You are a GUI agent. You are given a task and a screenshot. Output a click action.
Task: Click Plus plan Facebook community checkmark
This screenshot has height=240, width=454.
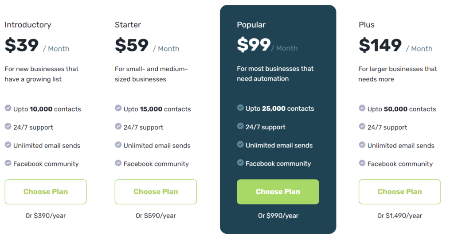(x=362, y=163)
